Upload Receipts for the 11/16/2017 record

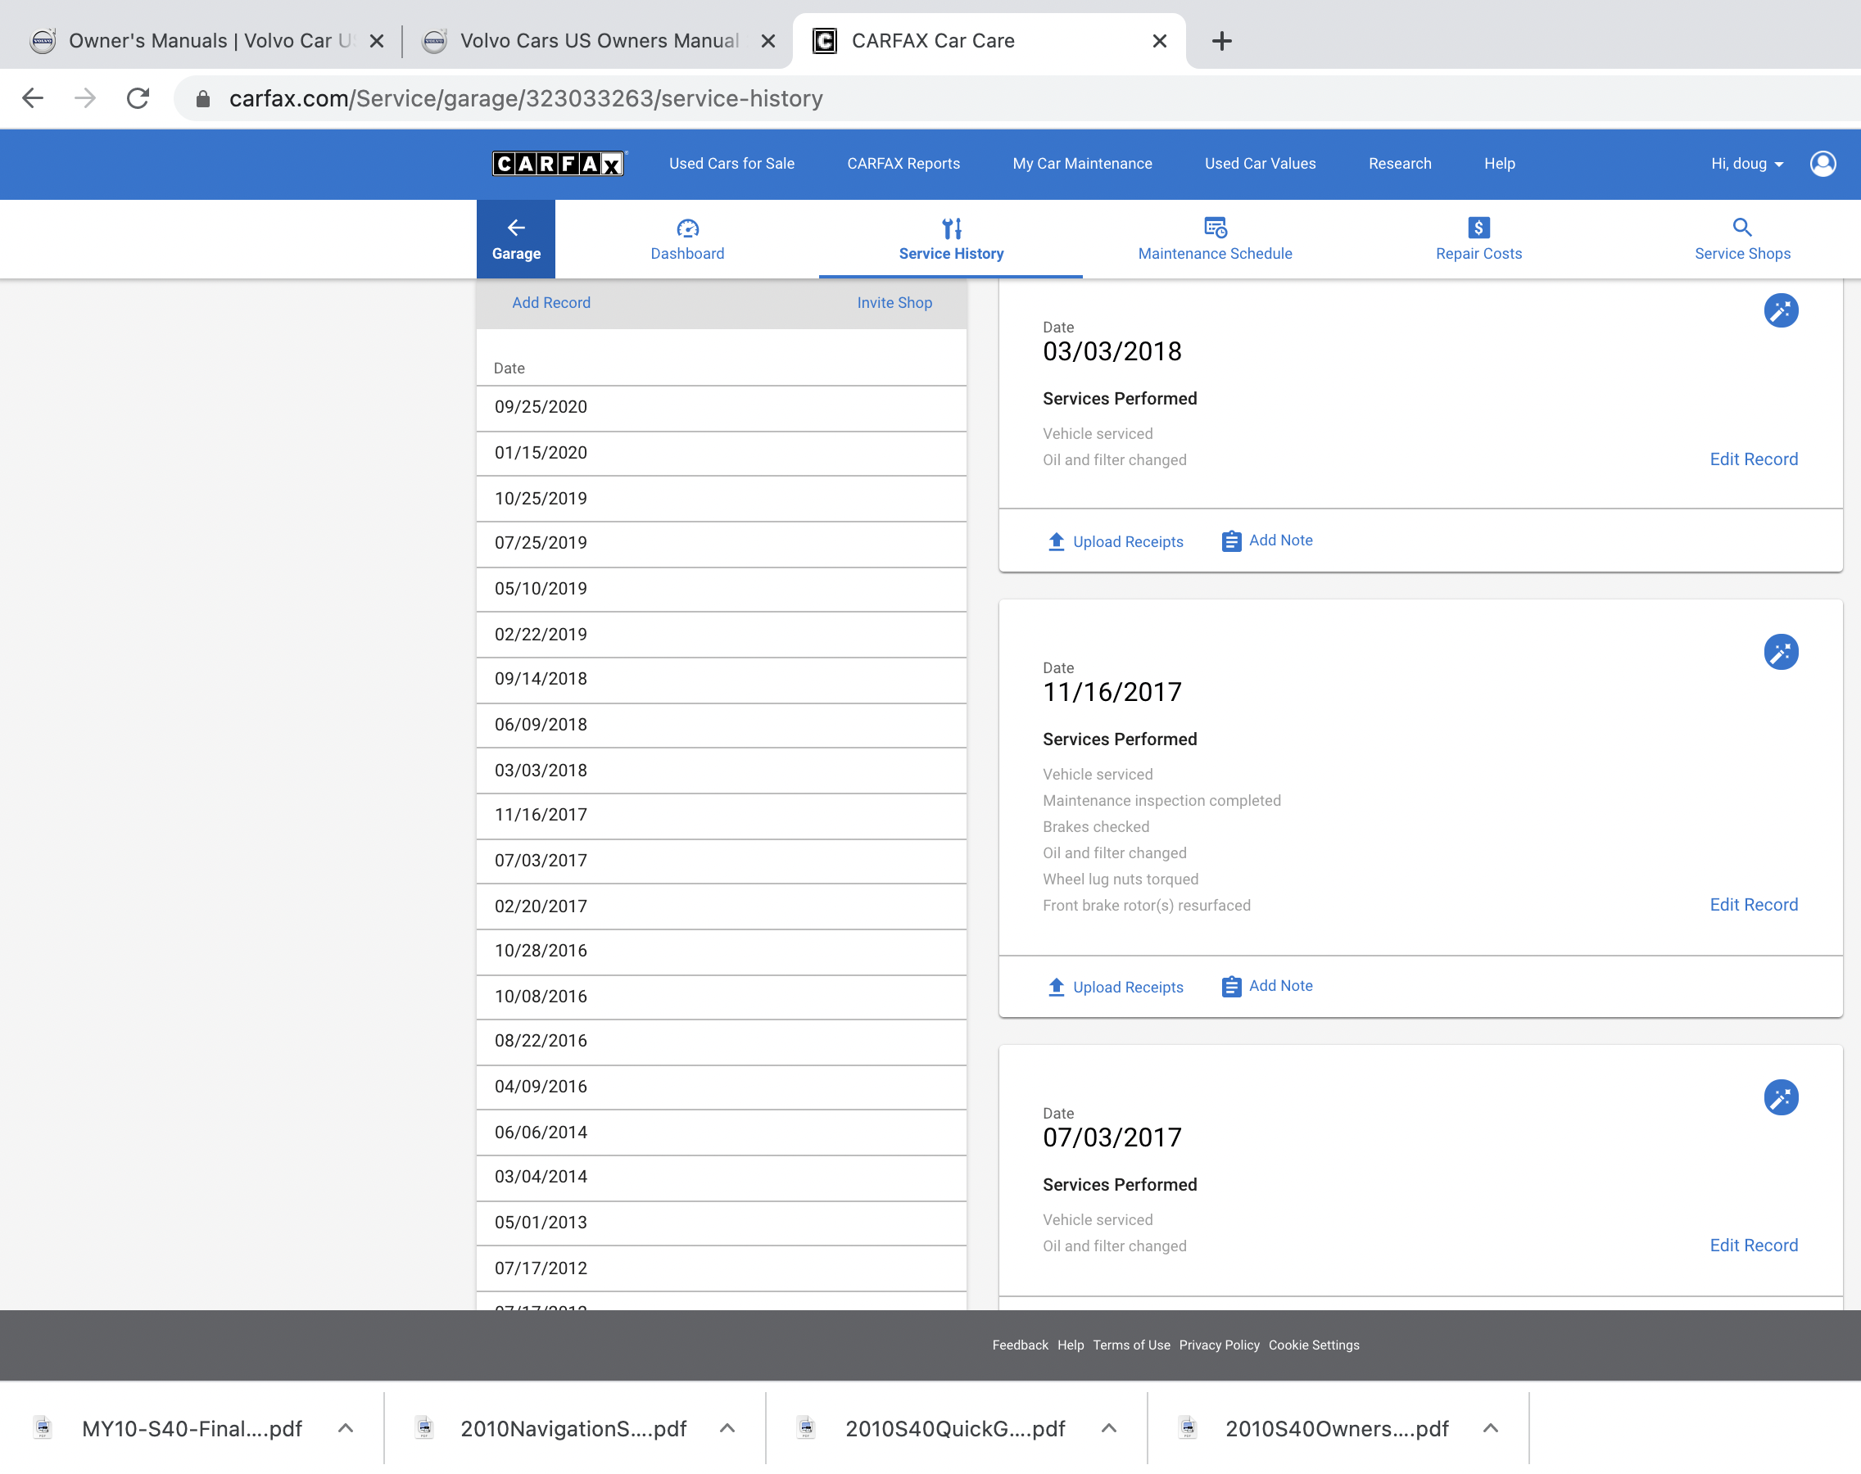click(1116, 987)
